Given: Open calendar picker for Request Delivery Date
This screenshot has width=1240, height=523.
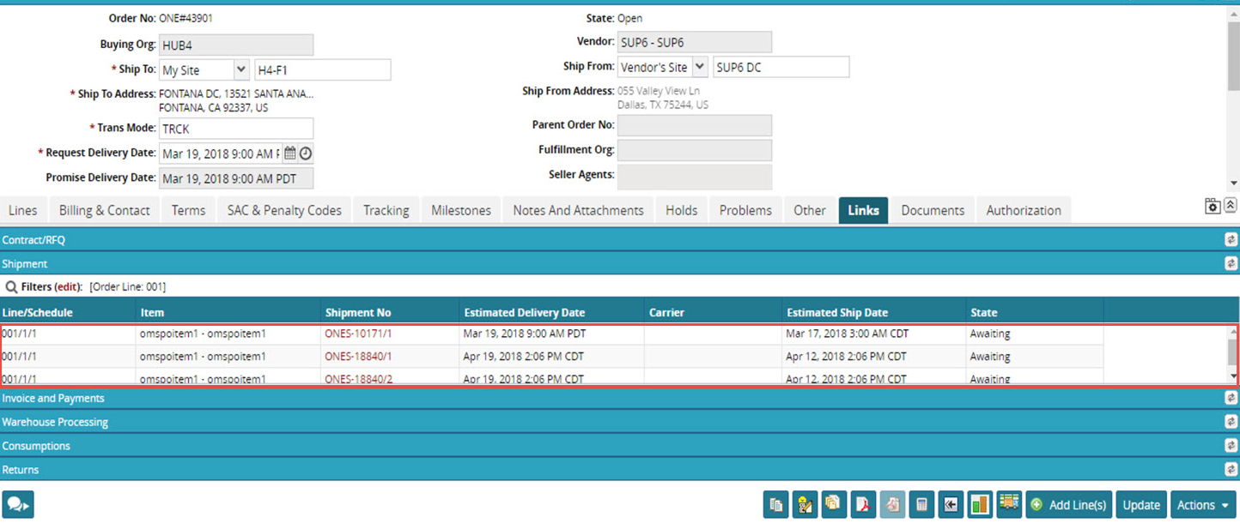Looking at the screenshot, I should [290, 153].
